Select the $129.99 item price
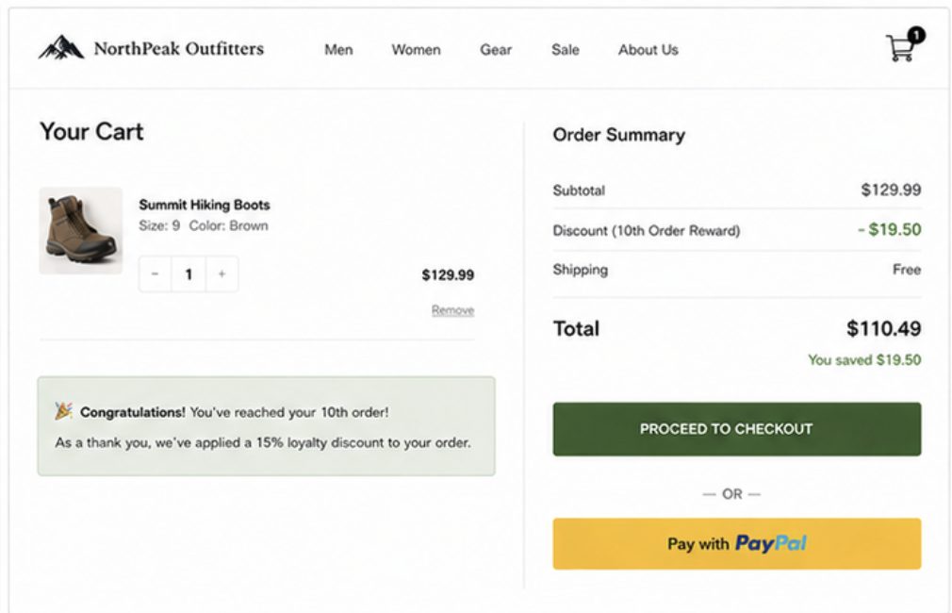This screenshot has height=613, width=952. click(x=448, y=274)
